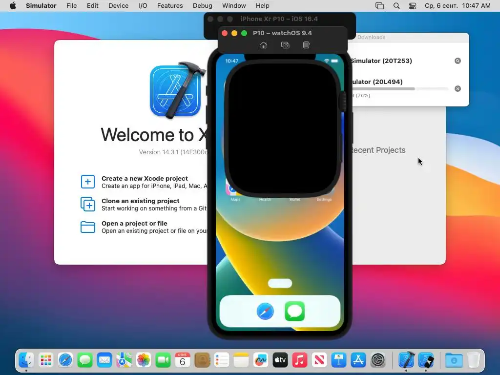The width and height of the screenshot is (500, 375).
Task: Open the I/O menu
Action: (x=143, y=6)
